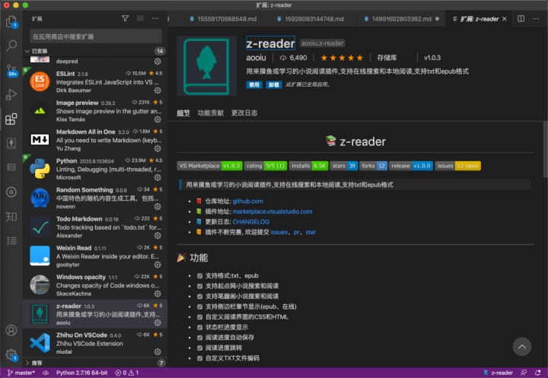This screenshot has height=378, width=548.
Task: Open editor more actions menu
Action: tap(536, 18)
